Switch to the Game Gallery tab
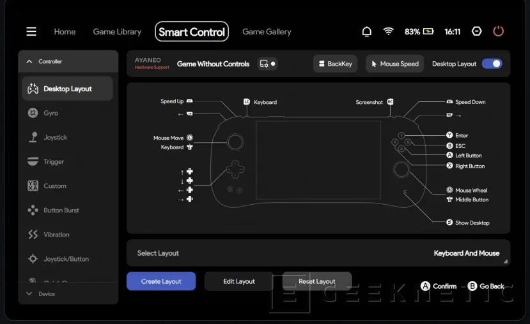 (267, 32)
